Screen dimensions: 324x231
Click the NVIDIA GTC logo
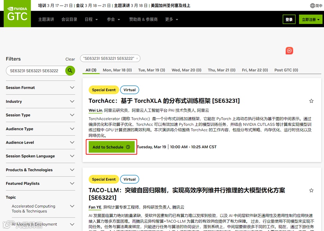pos(17,14)
